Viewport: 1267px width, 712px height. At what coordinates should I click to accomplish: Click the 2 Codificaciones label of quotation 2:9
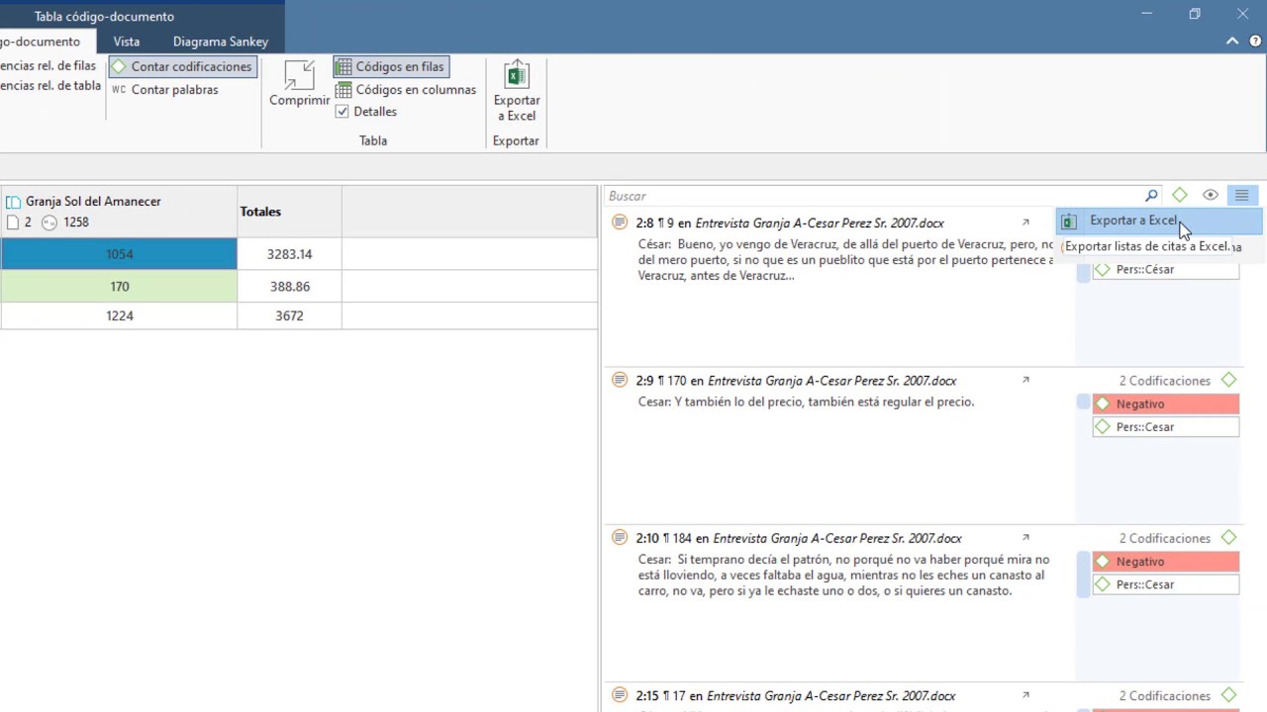click(x=1164, y=381)
